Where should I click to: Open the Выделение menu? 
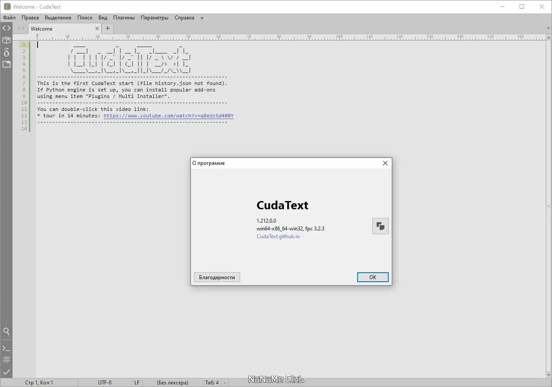click(x=58, y=18)
